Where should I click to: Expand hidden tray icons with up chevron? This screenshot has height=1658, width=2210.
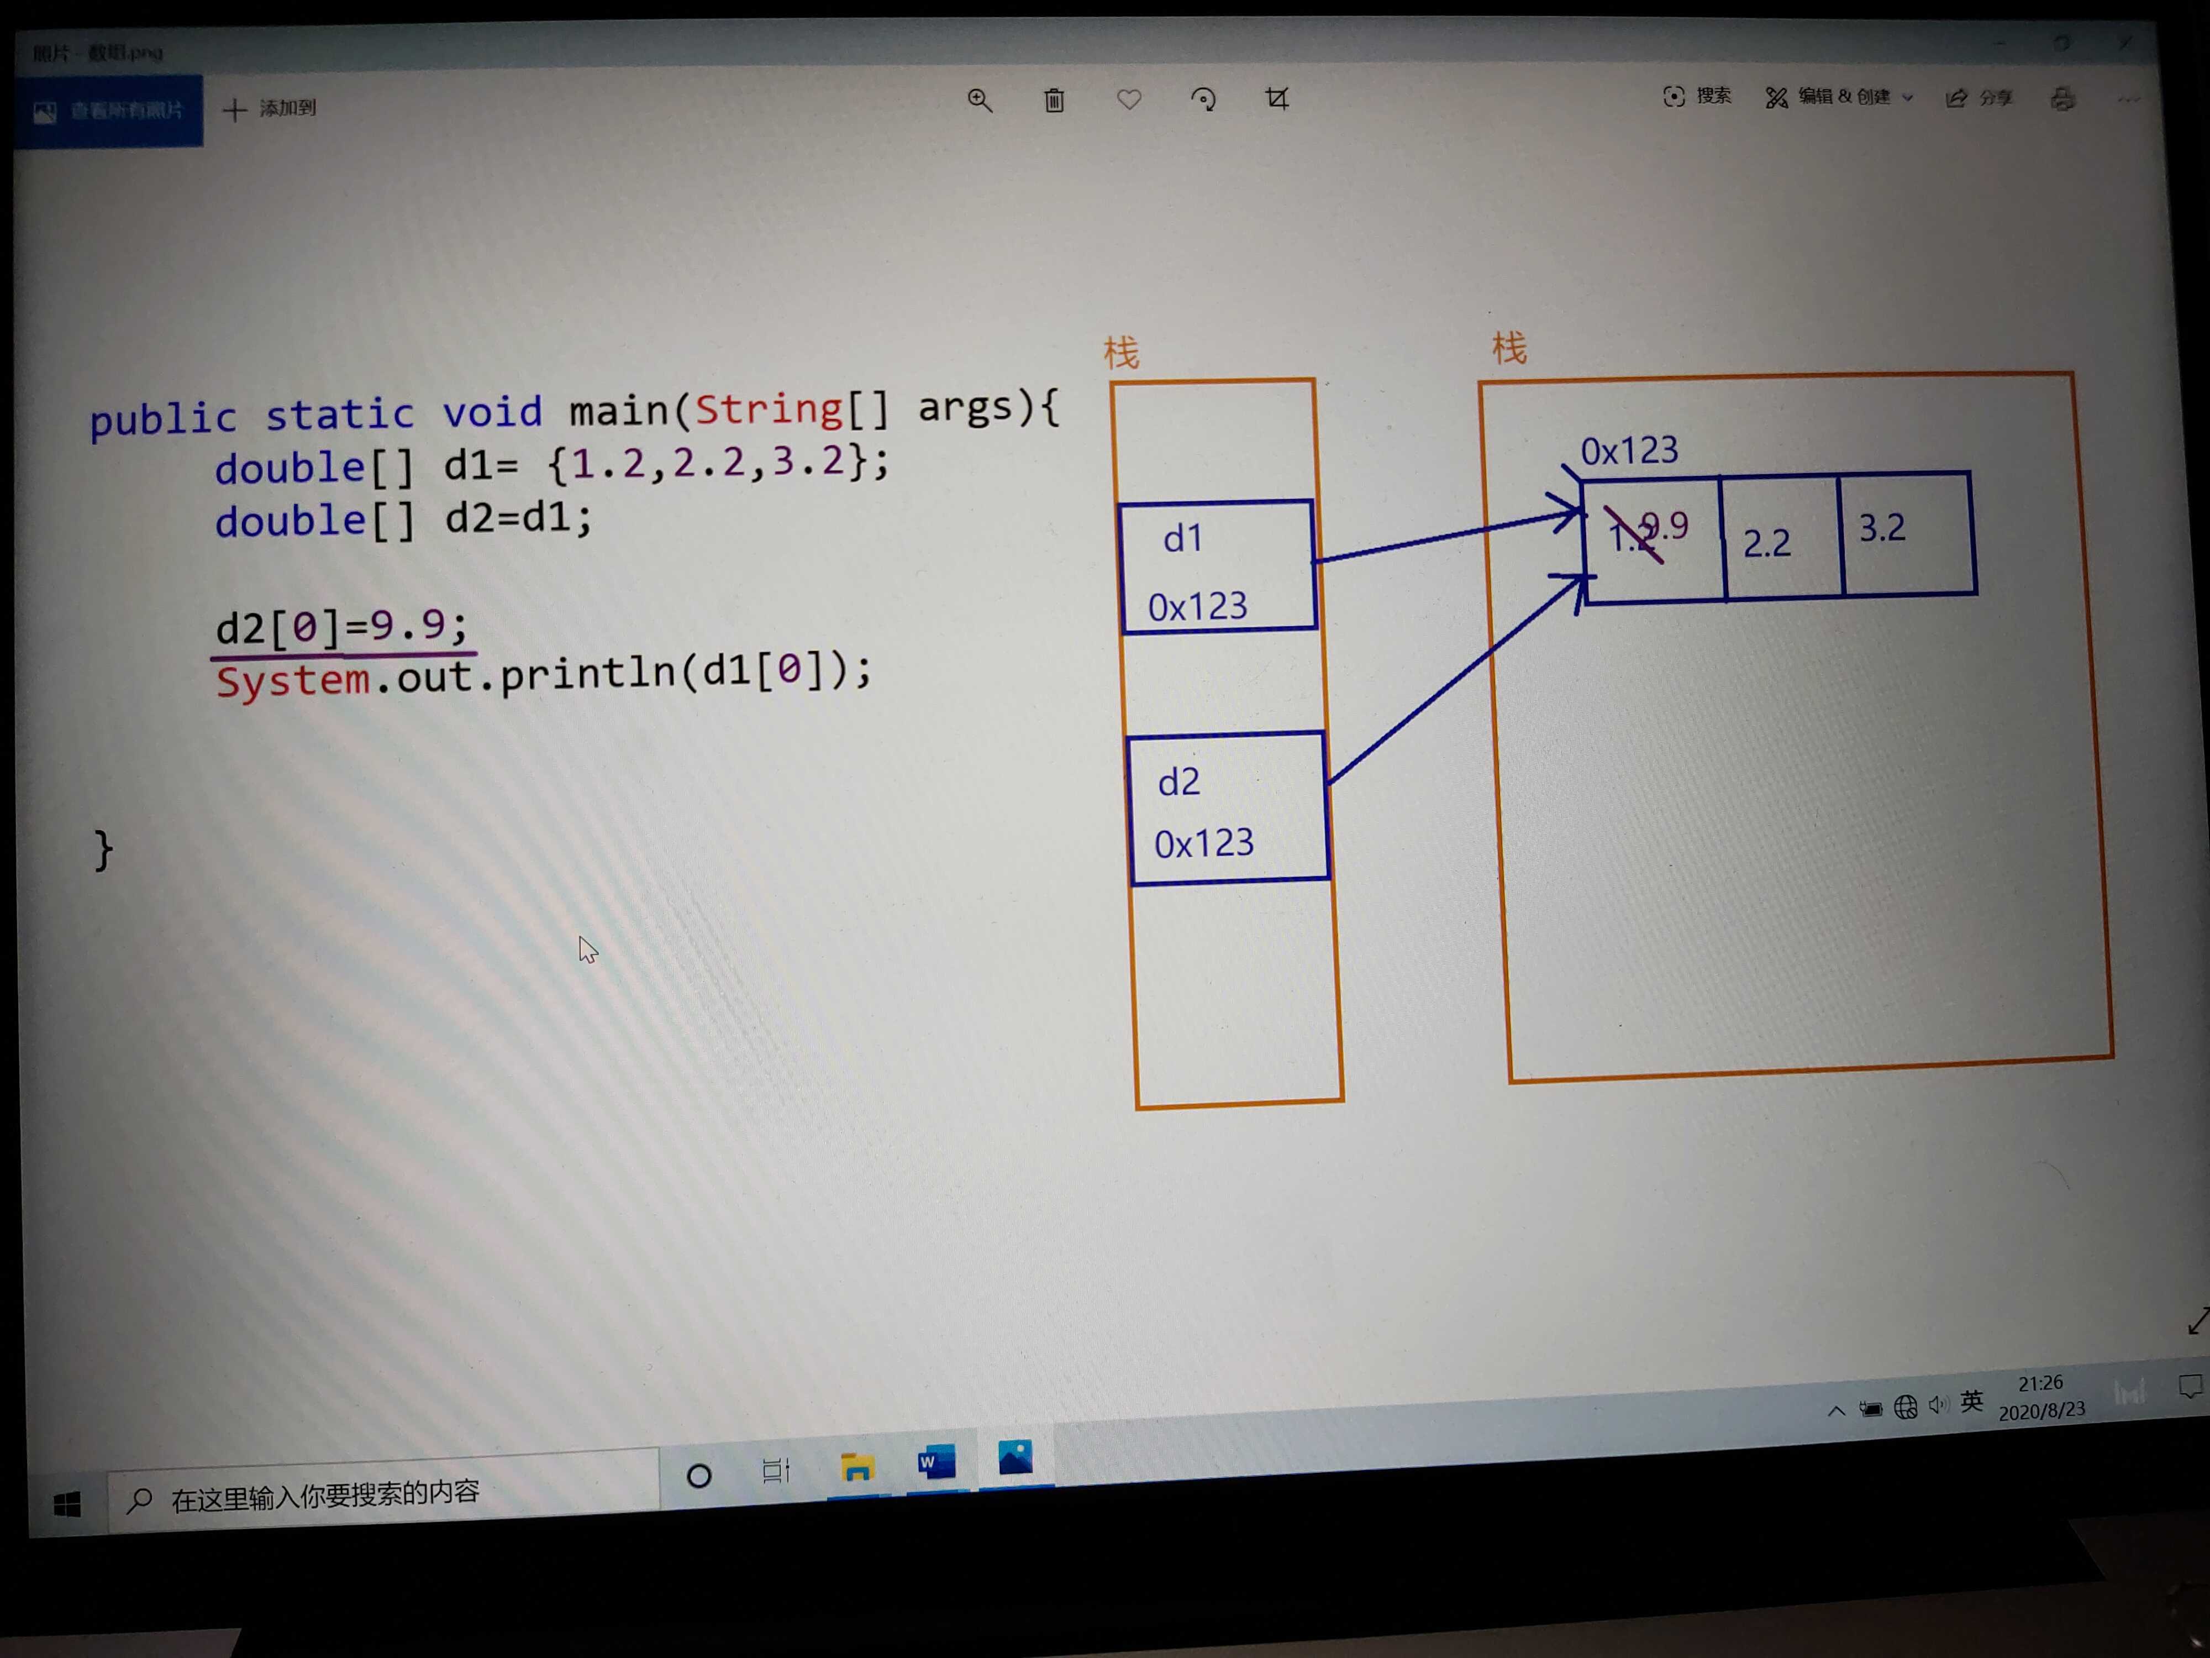click(1835, 1409)
